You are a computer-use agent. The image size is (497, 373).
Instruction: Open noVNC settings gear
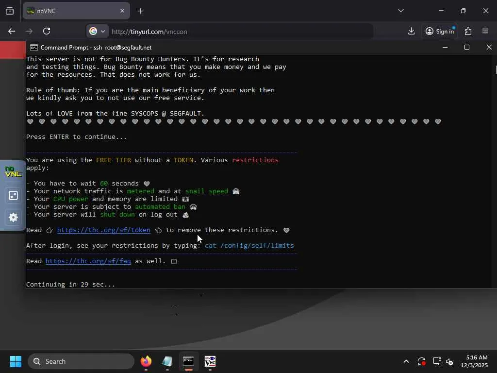[x=13, y=217]
